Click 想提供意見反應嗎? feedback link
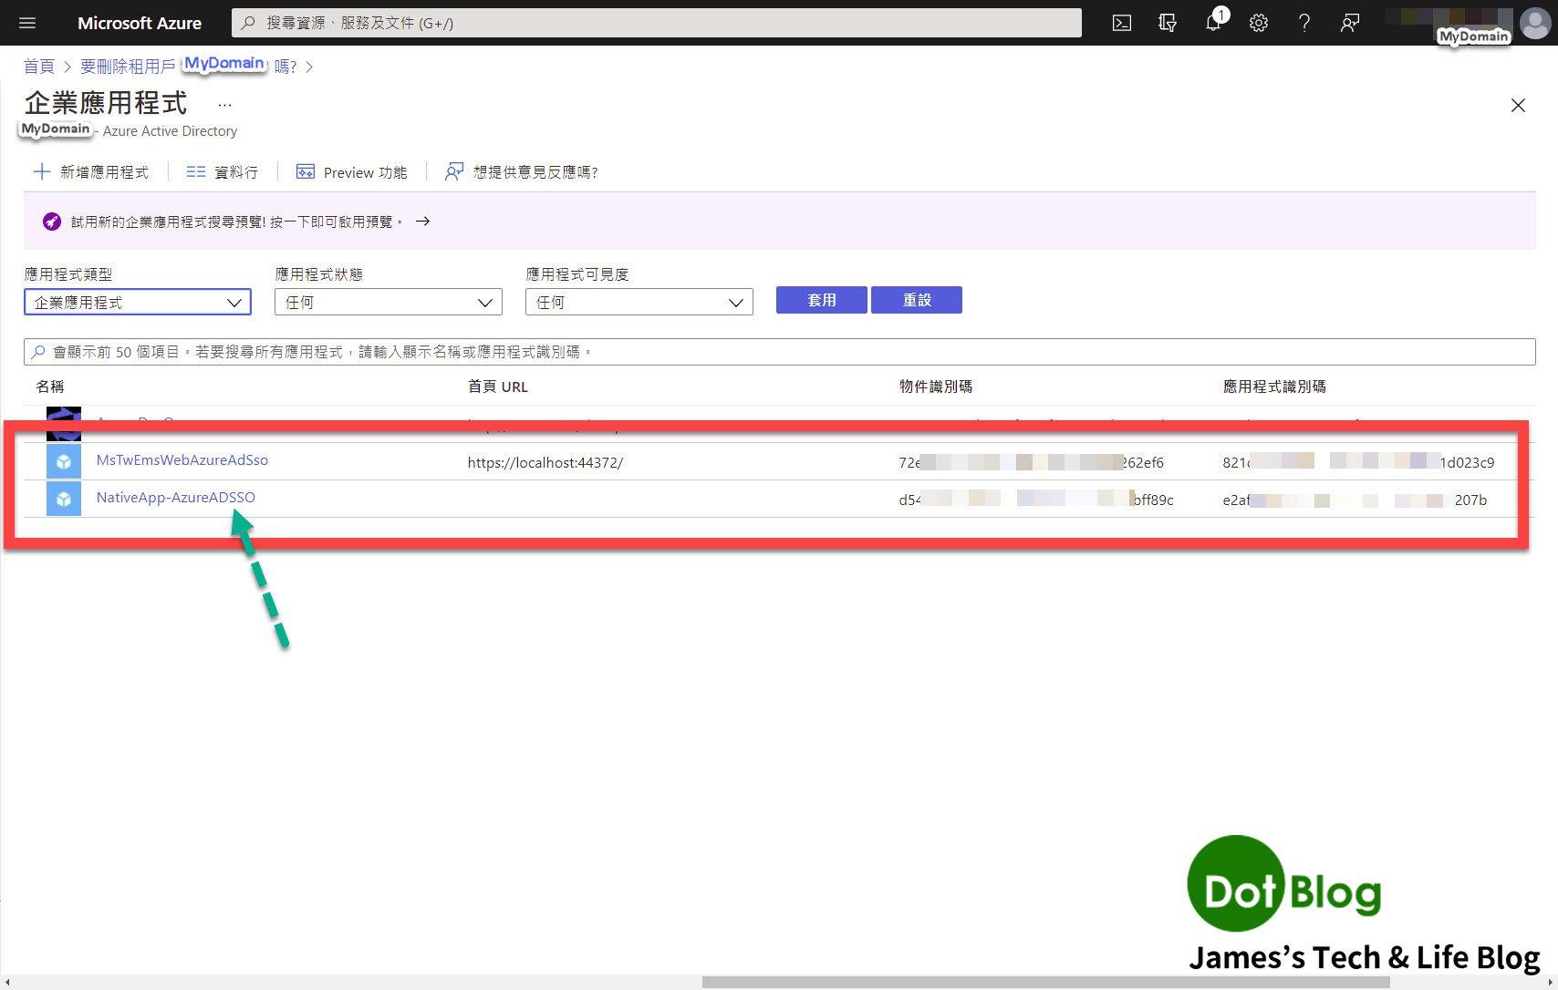 point(521,171)
